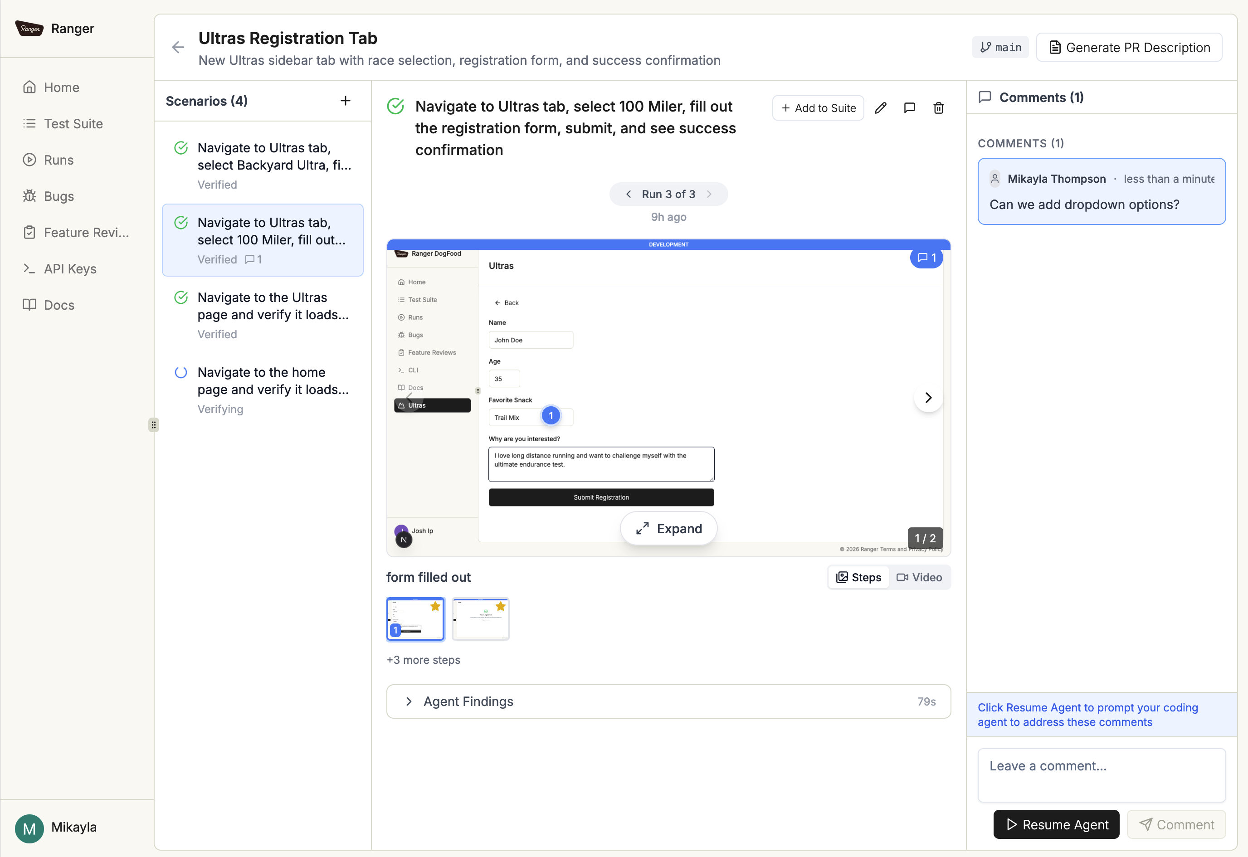The image size is (1248, 857).
Task: Open Test Suite in the sidebar
Action: pyautogui.click(x=73, y=123)
